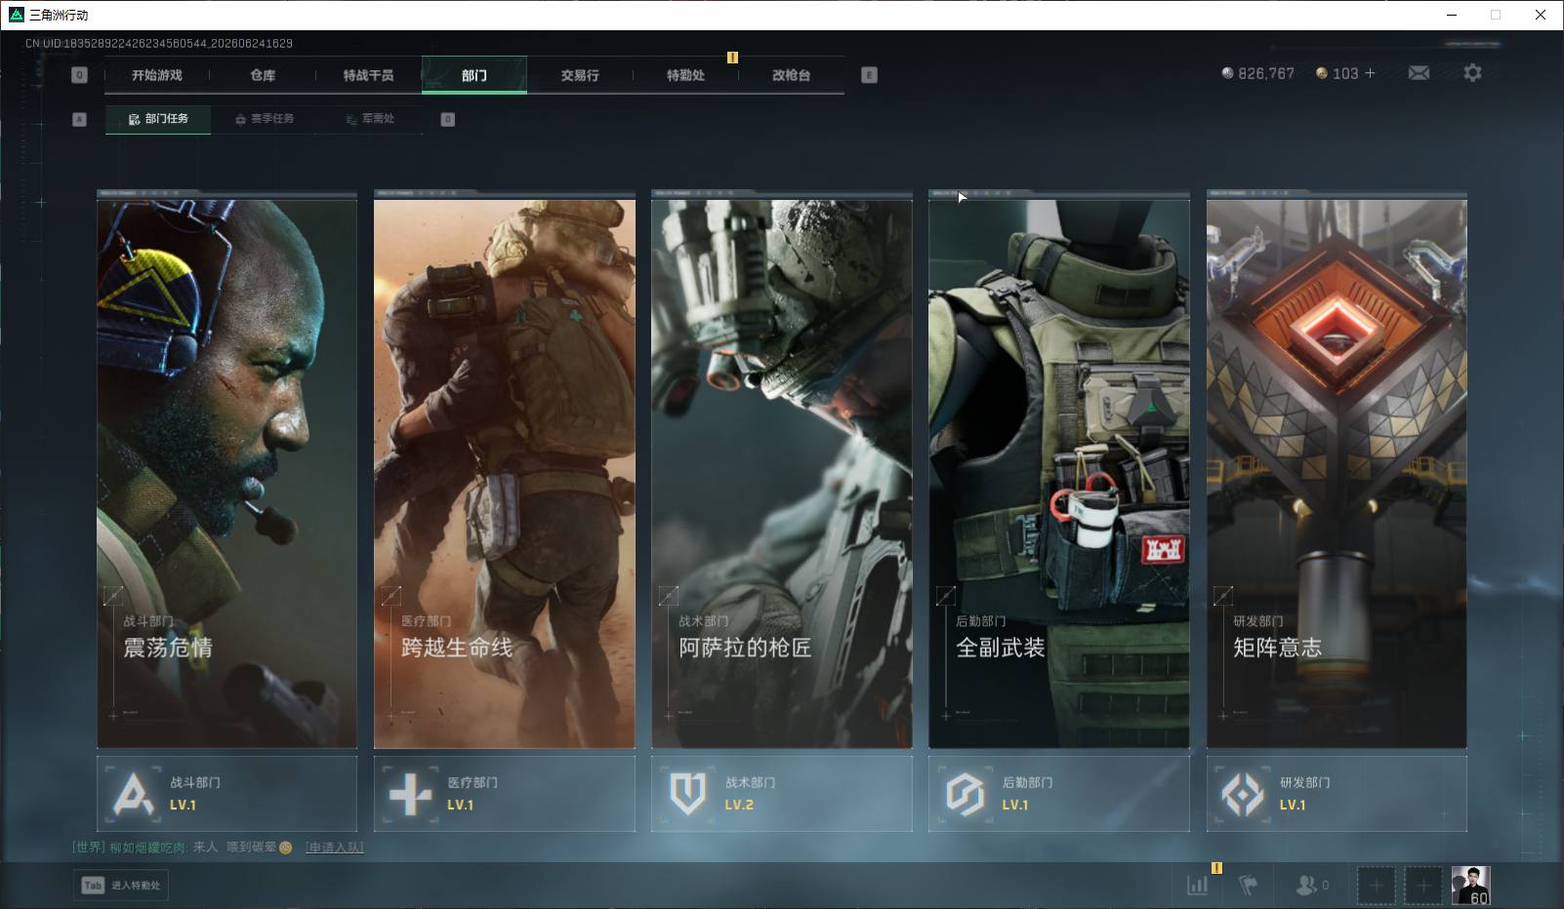Click the emoji in the world chat

(x=285, y=848)
